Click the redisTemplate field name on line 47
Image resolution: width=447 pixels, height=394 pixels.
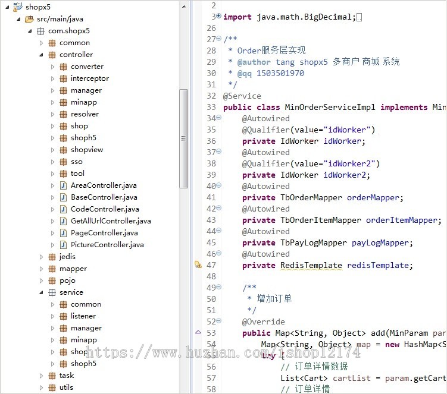pyautogui.click(x=378, y=265)
